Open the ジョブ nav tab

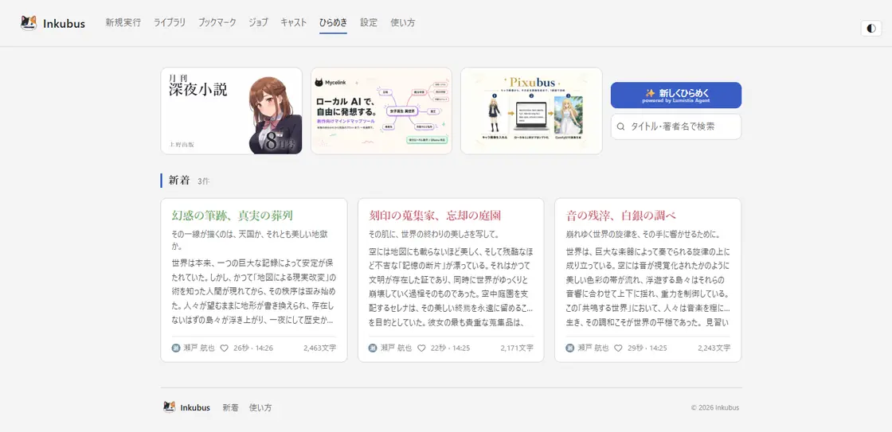point(258,23)
